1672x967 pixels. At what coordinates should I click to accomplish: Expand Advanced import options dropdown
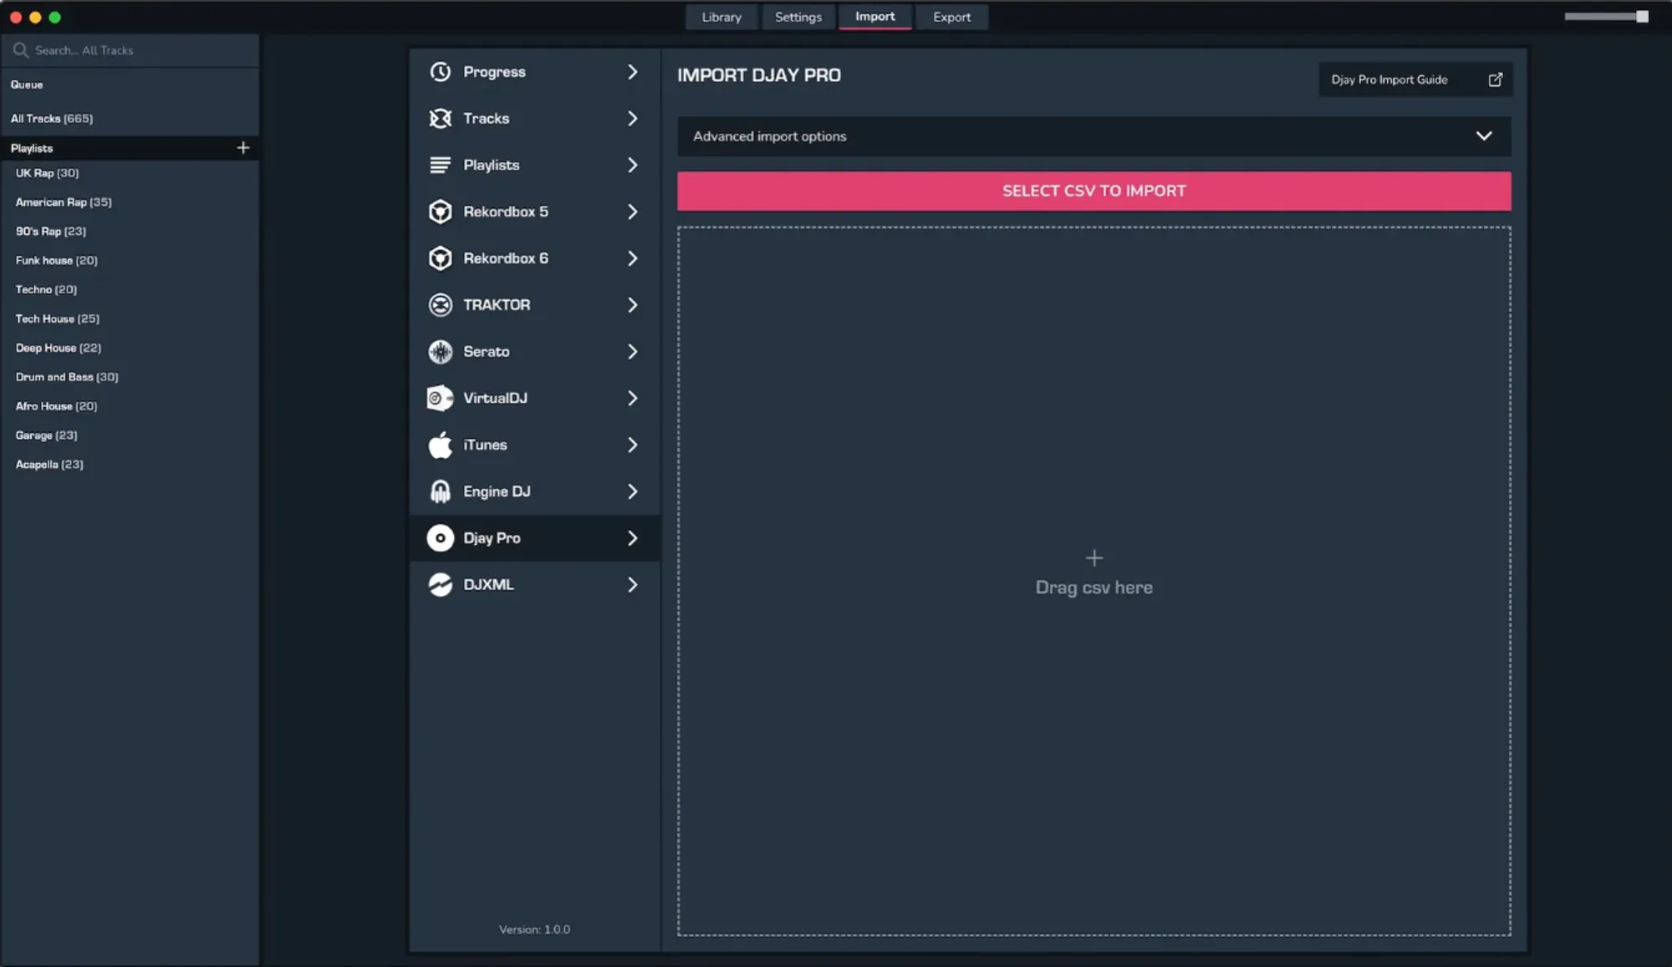point(1483,136)
